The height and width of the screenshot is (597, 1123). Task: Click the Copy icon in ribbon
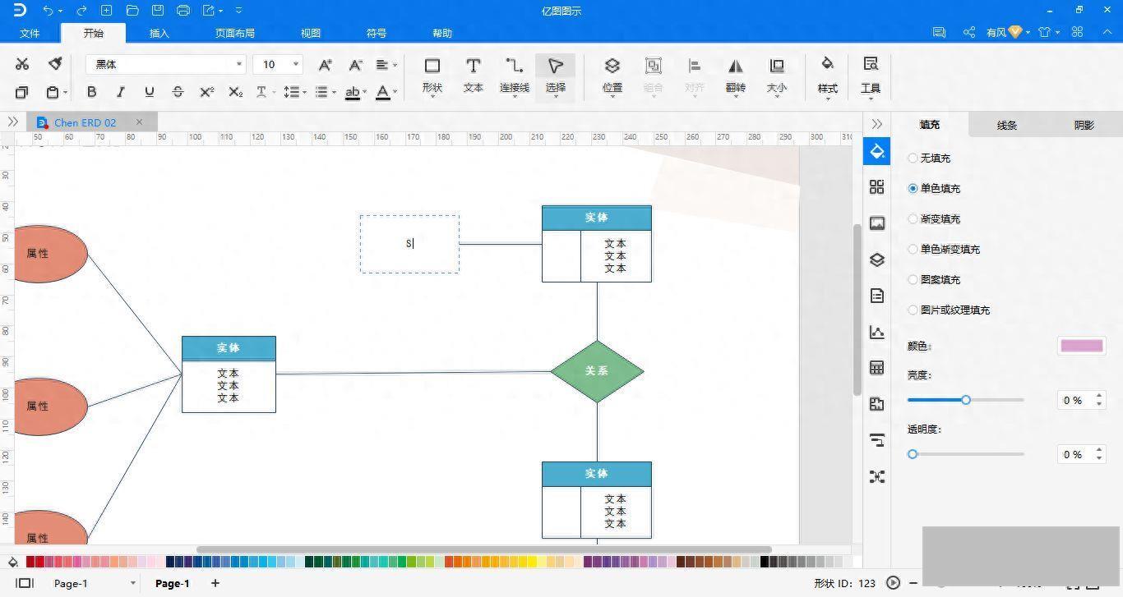point(22,92)
